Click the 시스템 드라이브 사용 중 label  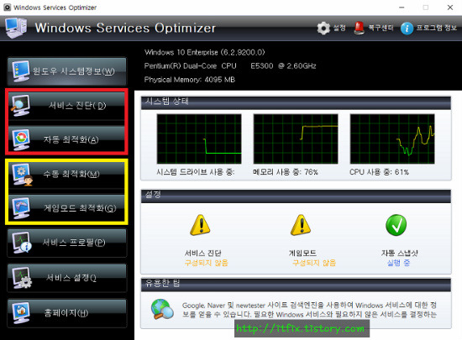(196, 172)
